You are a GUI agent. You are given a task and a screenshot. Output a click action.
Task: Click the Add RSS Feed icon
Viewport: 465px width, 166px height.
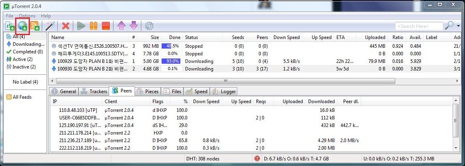(35, 26)
